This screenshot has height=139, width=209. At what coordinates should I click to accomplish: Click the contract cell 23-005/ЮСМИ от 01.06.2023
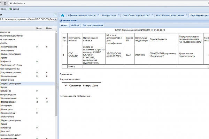tap(115, 55)
